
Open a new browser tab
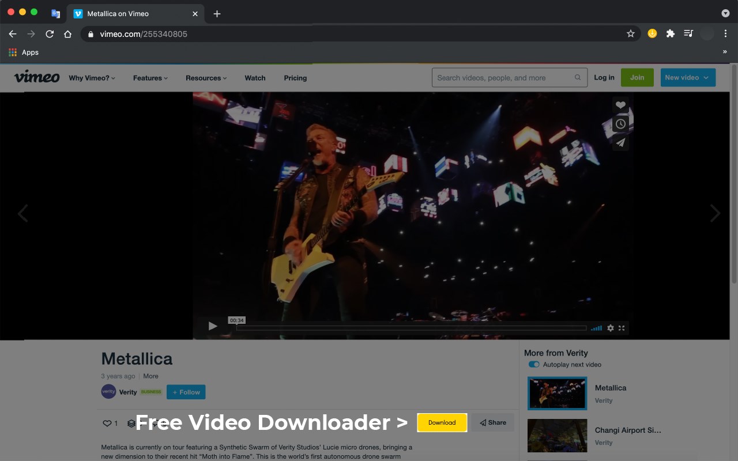pos(217,14)
